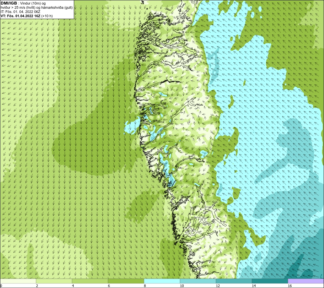Click the legend scale label '4'
This screenshot has width=324, height=288.
[x=73, y=286]
